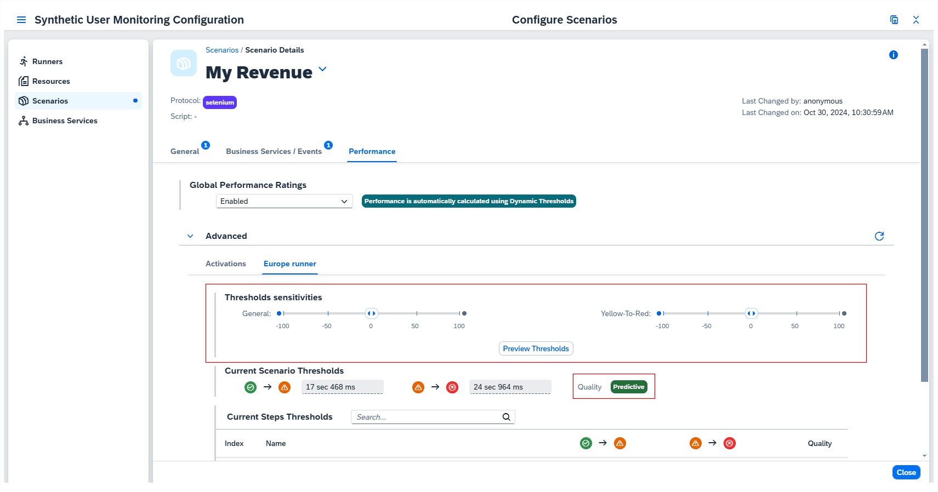
Task: Click the Preview Thresholds button
Action: pos(536,348)
